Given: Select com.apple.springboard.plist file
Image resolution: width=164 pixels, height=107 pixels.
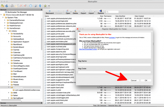Looking at the screenshot, I should (x=58, y=67).
